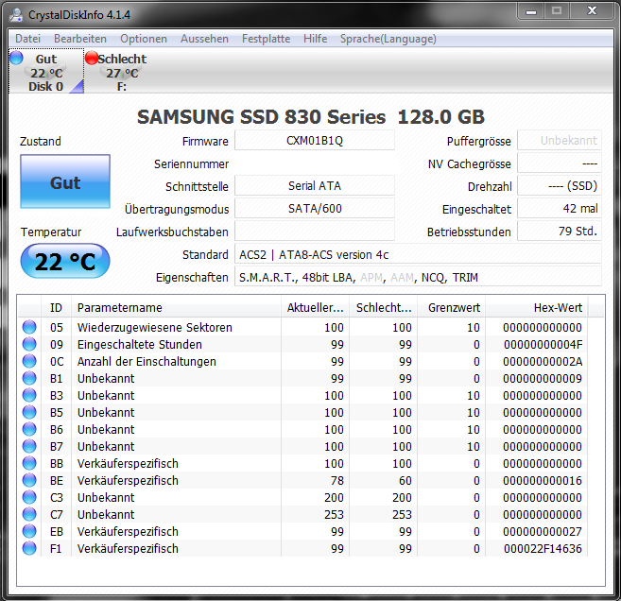Click status orb for attribute B3 row
This screenshot has height=601, width=621.
(x=29, y=395)
